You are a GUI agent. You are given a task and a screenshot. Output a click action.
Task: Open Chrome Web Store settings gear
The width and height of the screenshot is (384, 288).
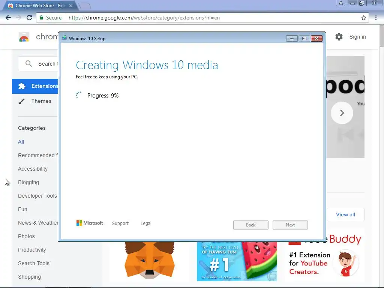coord(339,37)
